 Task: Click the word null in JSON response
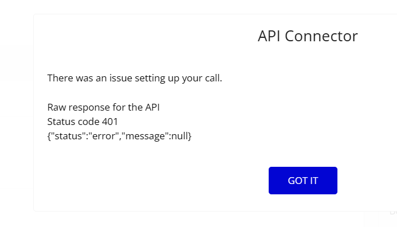[x=180, y=136]
